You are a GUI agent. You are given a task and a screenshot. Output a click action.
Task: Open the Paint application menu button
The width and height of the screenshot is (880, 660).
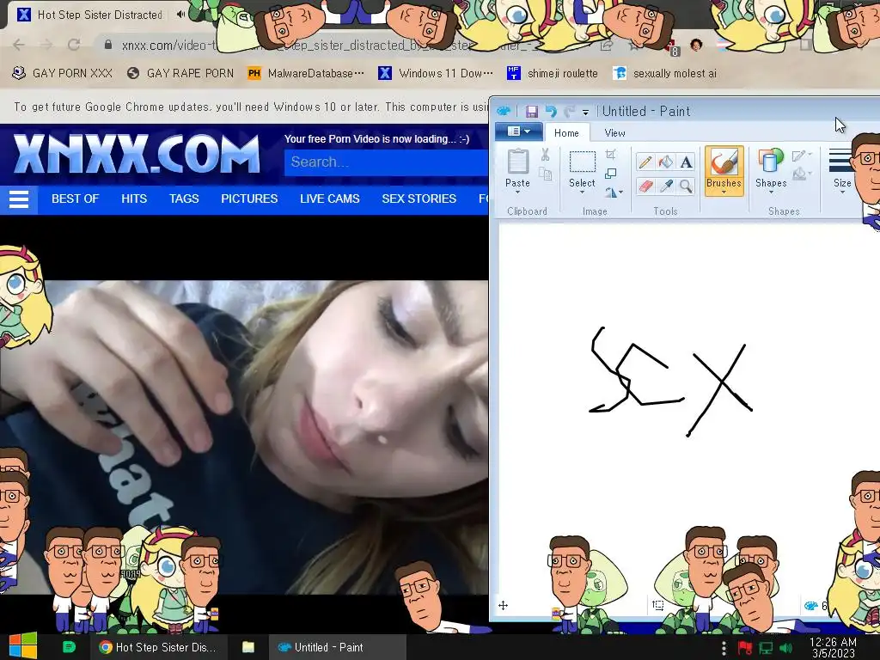[x=518, y=131]
